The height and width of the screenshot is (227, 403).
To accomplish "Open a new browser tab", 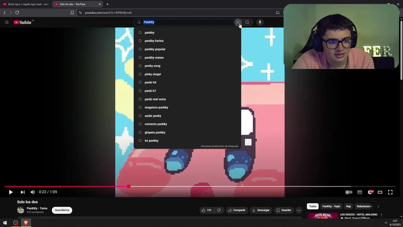I will point(107,4).
